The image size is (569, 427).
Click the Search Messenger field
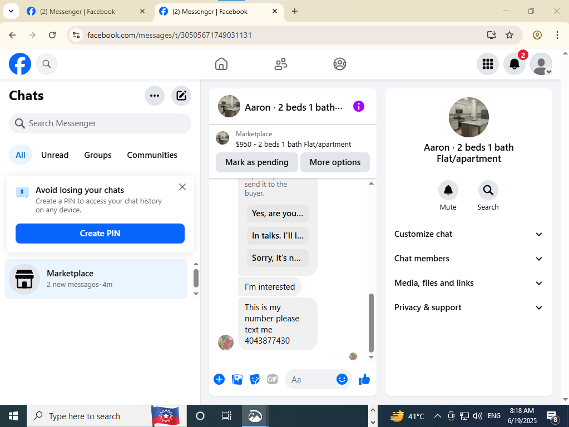coord(100,123)
